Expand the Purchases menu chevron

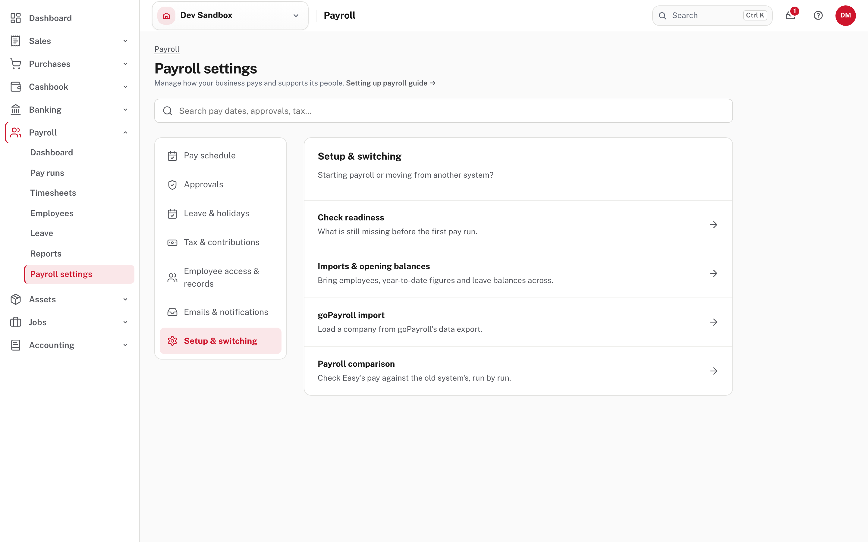coord(125,64)
